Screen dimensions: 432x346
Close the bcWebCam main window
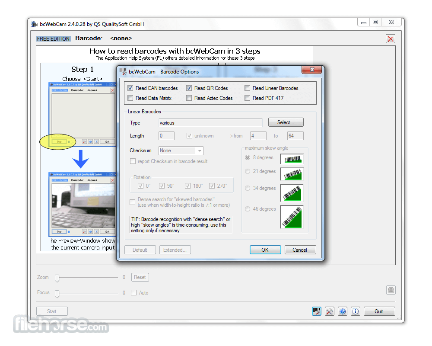point(392,22)
